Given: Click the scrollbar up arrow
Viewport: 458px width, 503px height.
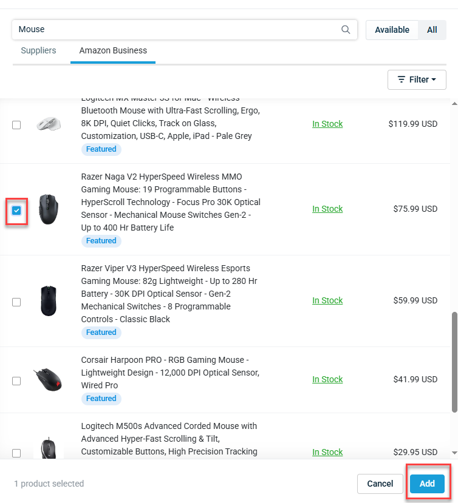Looking at the screenshot, I should (454, 104).
